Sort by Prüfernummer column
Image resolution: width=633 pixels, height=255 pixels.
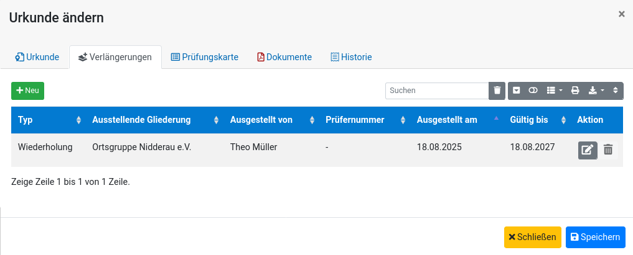[365, 120]
